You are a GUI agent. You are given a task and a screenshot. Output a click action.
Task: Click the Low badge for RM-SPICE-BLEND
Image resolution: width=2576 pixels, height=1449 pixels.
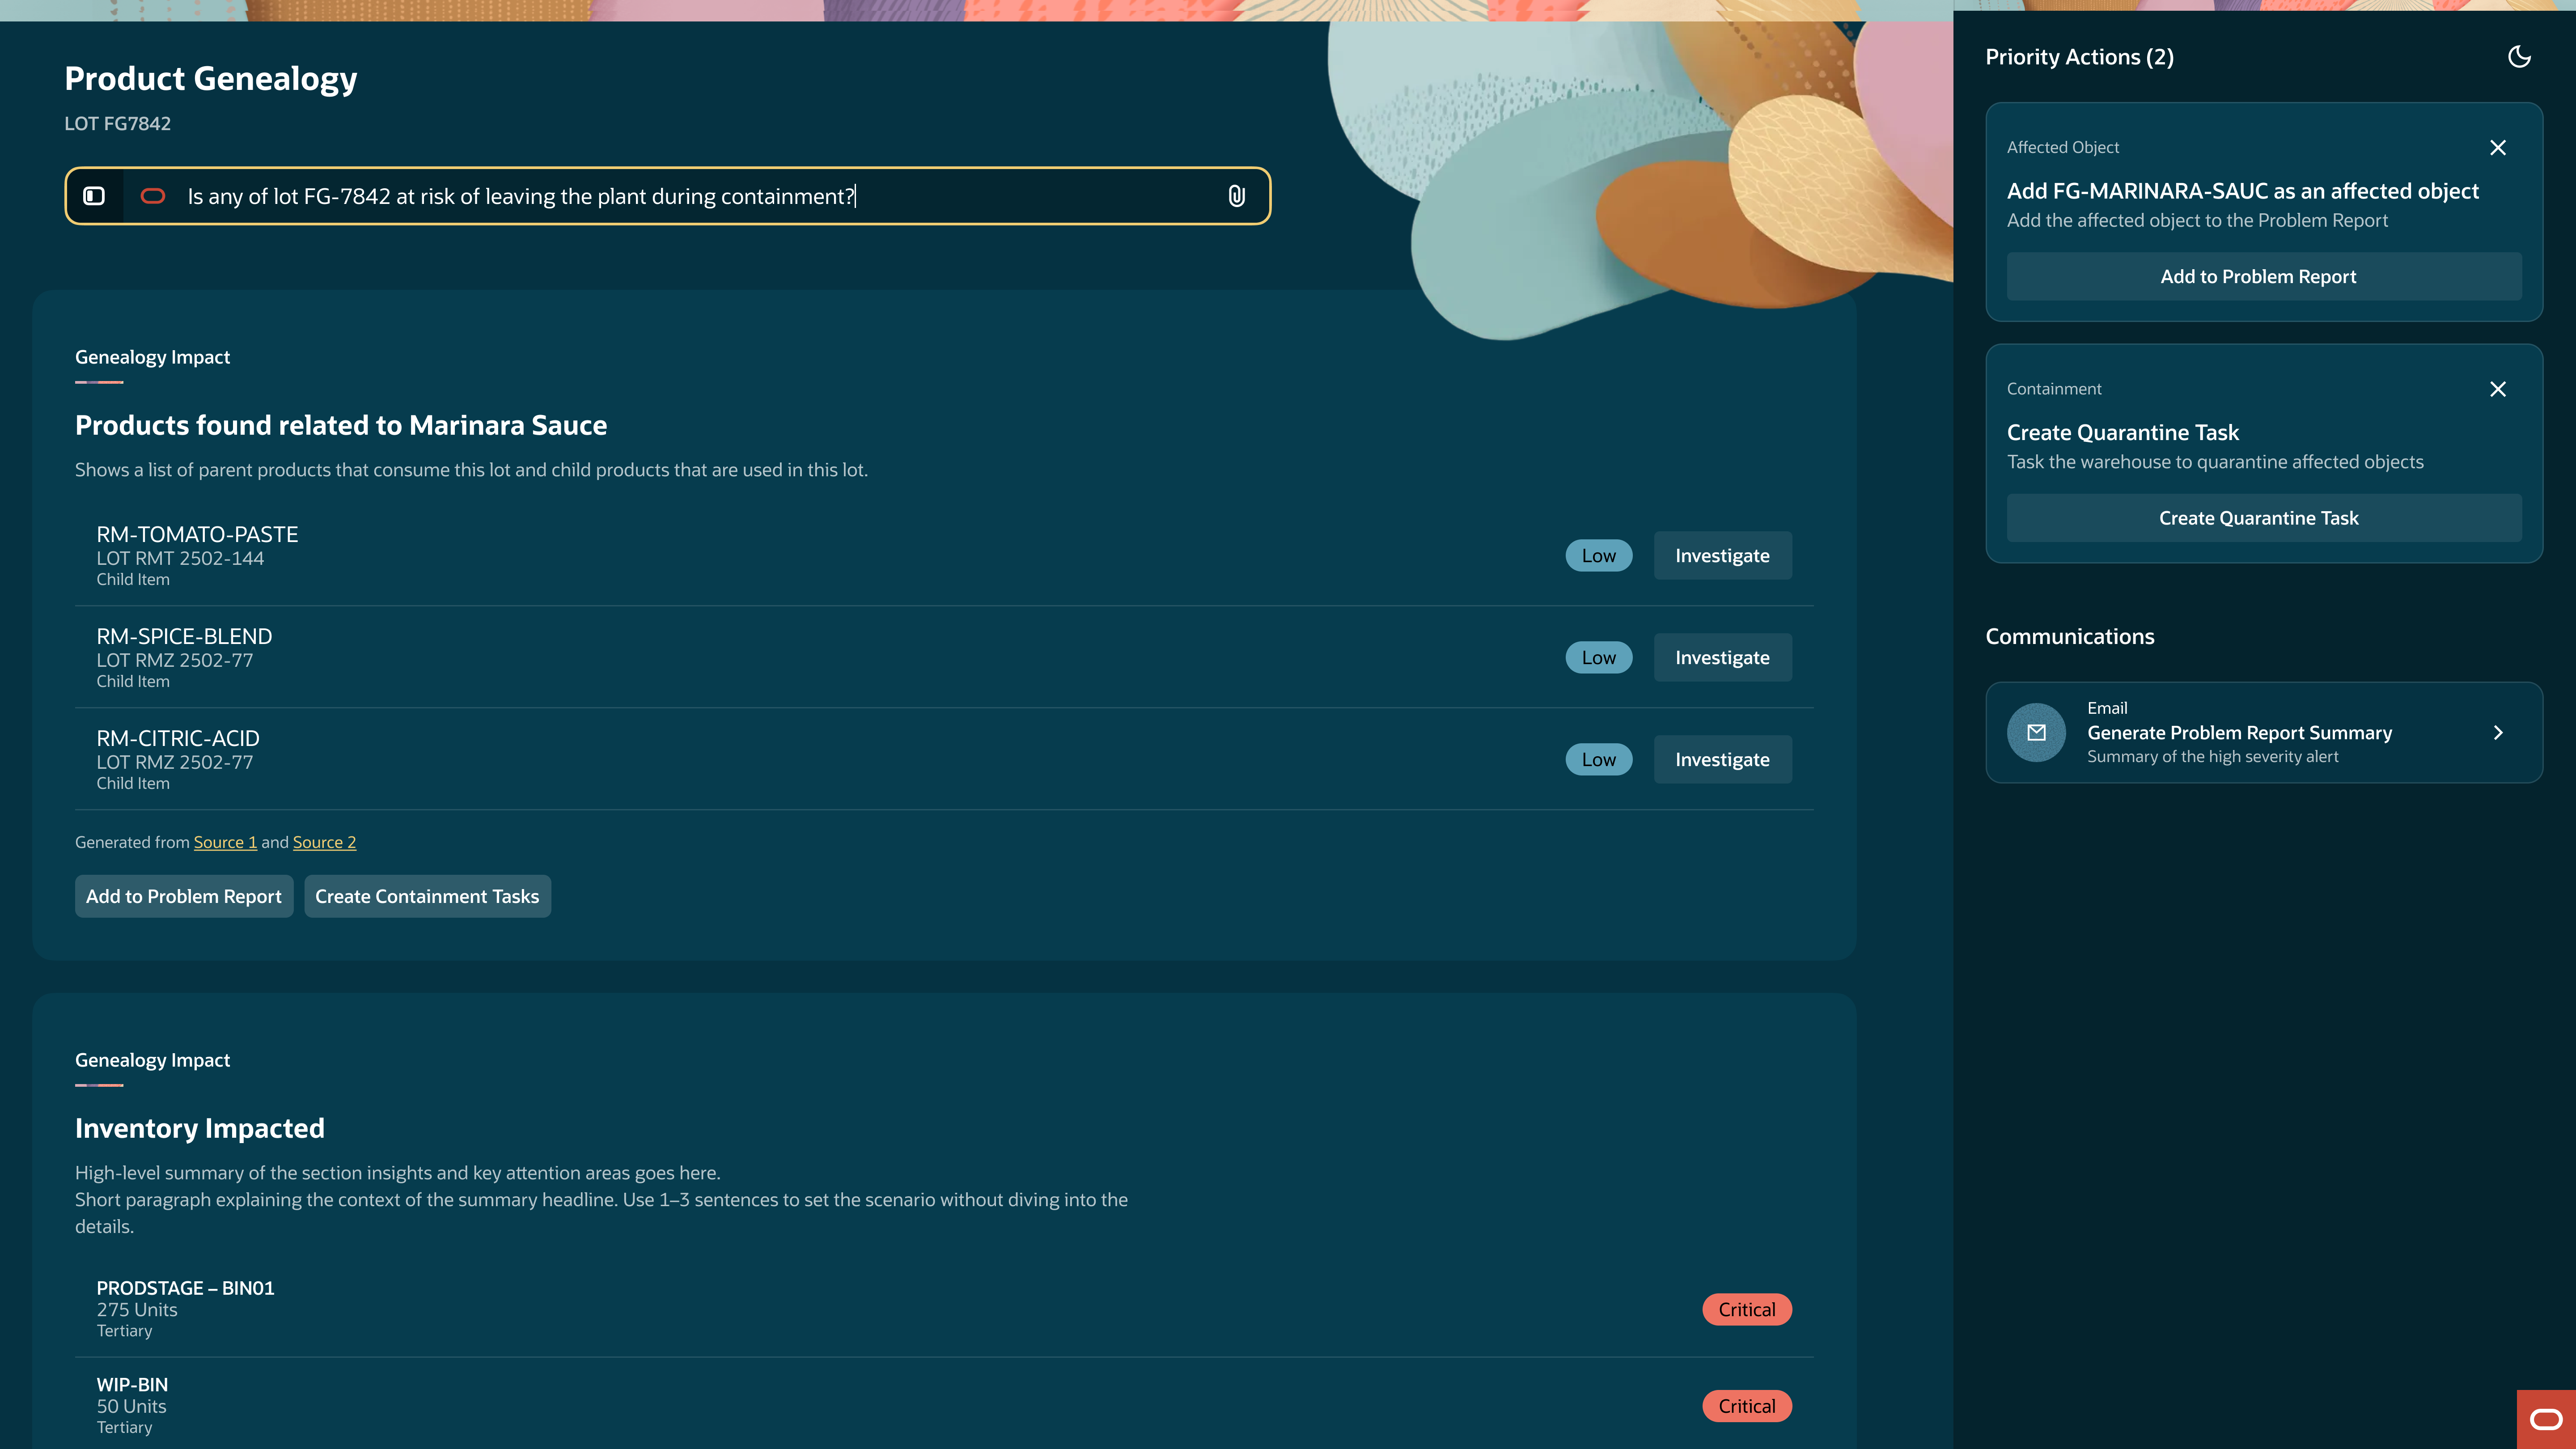click(1598, 658)
